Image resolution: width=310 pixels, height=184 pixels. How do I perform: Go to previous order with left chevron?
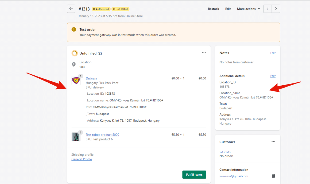click(x=267, y=9)
